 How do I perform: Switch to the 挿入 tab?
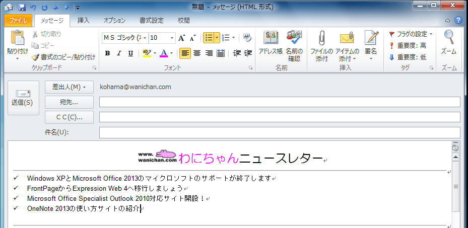(83, 21)
